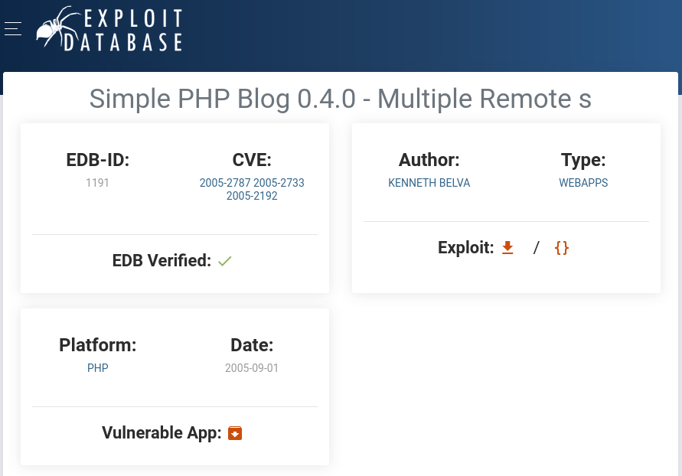Screen dimensions: 682x476
Task: Click the Exploit label text
Action: pyautogui.click(x=465, y=247)
